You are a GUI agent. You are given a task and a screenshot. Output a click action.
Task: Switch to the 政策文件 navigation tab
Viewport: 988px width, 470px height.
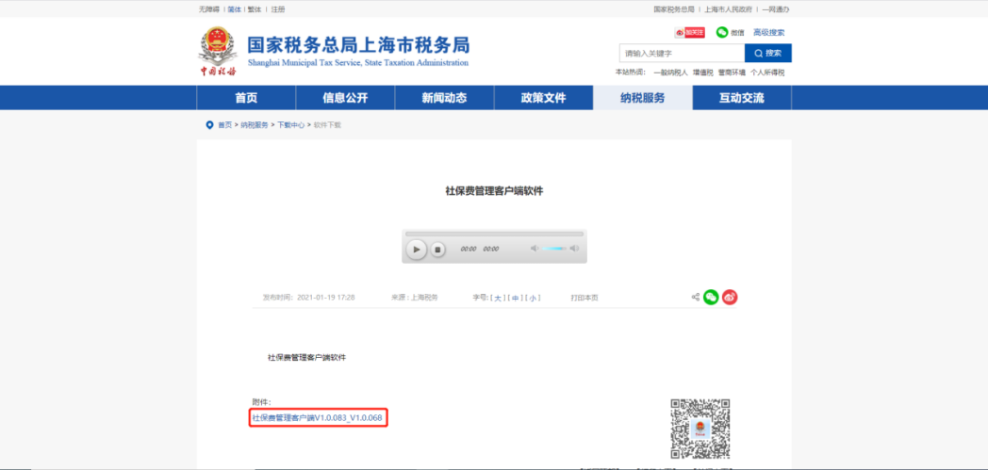click(x=543, y=98)
